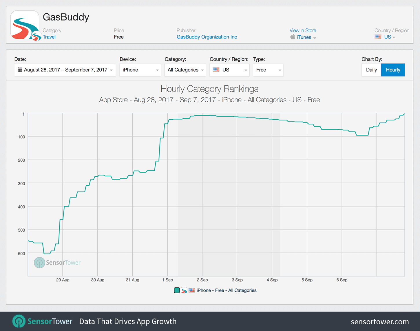
Task: Open the Type dropdown showing Free
Action: (268, 70)
